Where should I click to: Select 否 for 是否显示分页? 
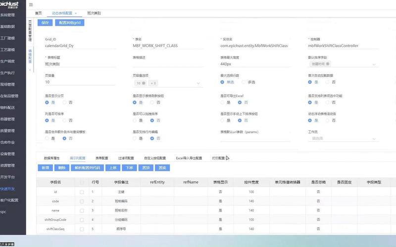click(64, 103)
